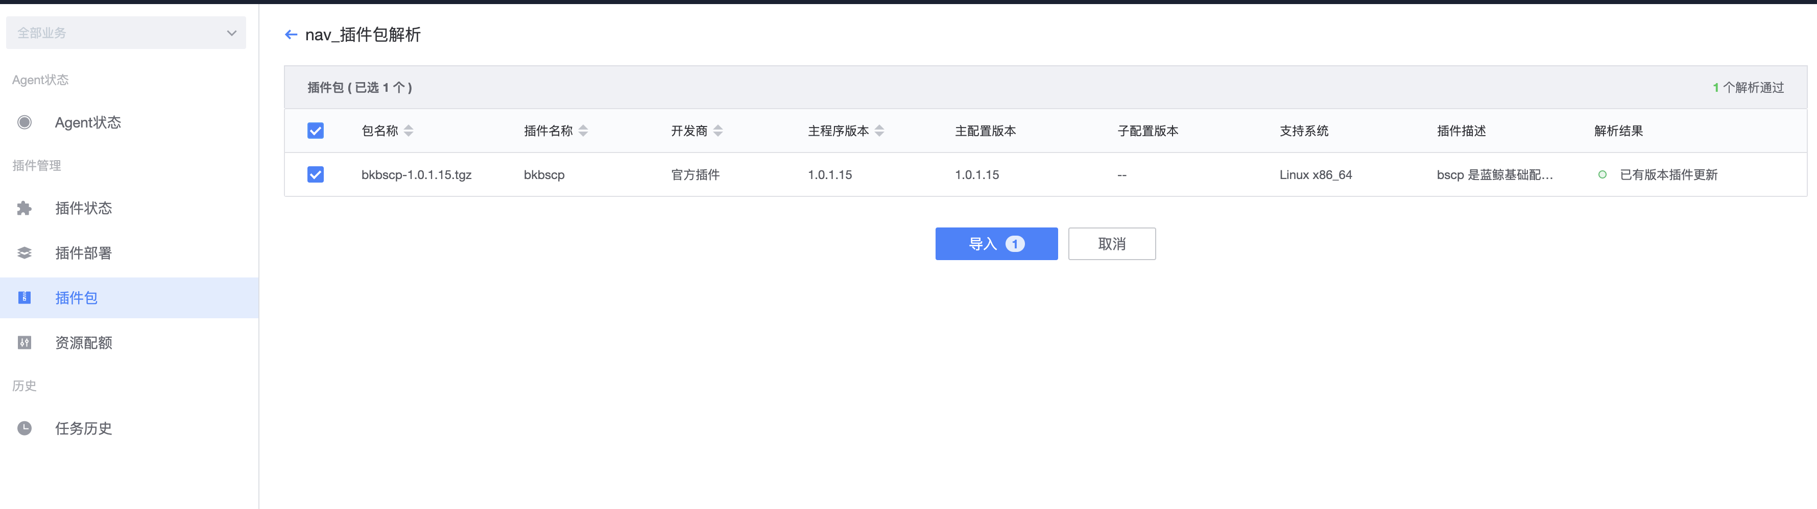This screenshot has height=509, width=1817.
Task: Click the -- value under 子配置版本
Action: coord(1121,174)
